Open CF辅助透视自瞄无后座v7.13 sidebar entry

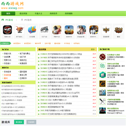tap(12, 111)
